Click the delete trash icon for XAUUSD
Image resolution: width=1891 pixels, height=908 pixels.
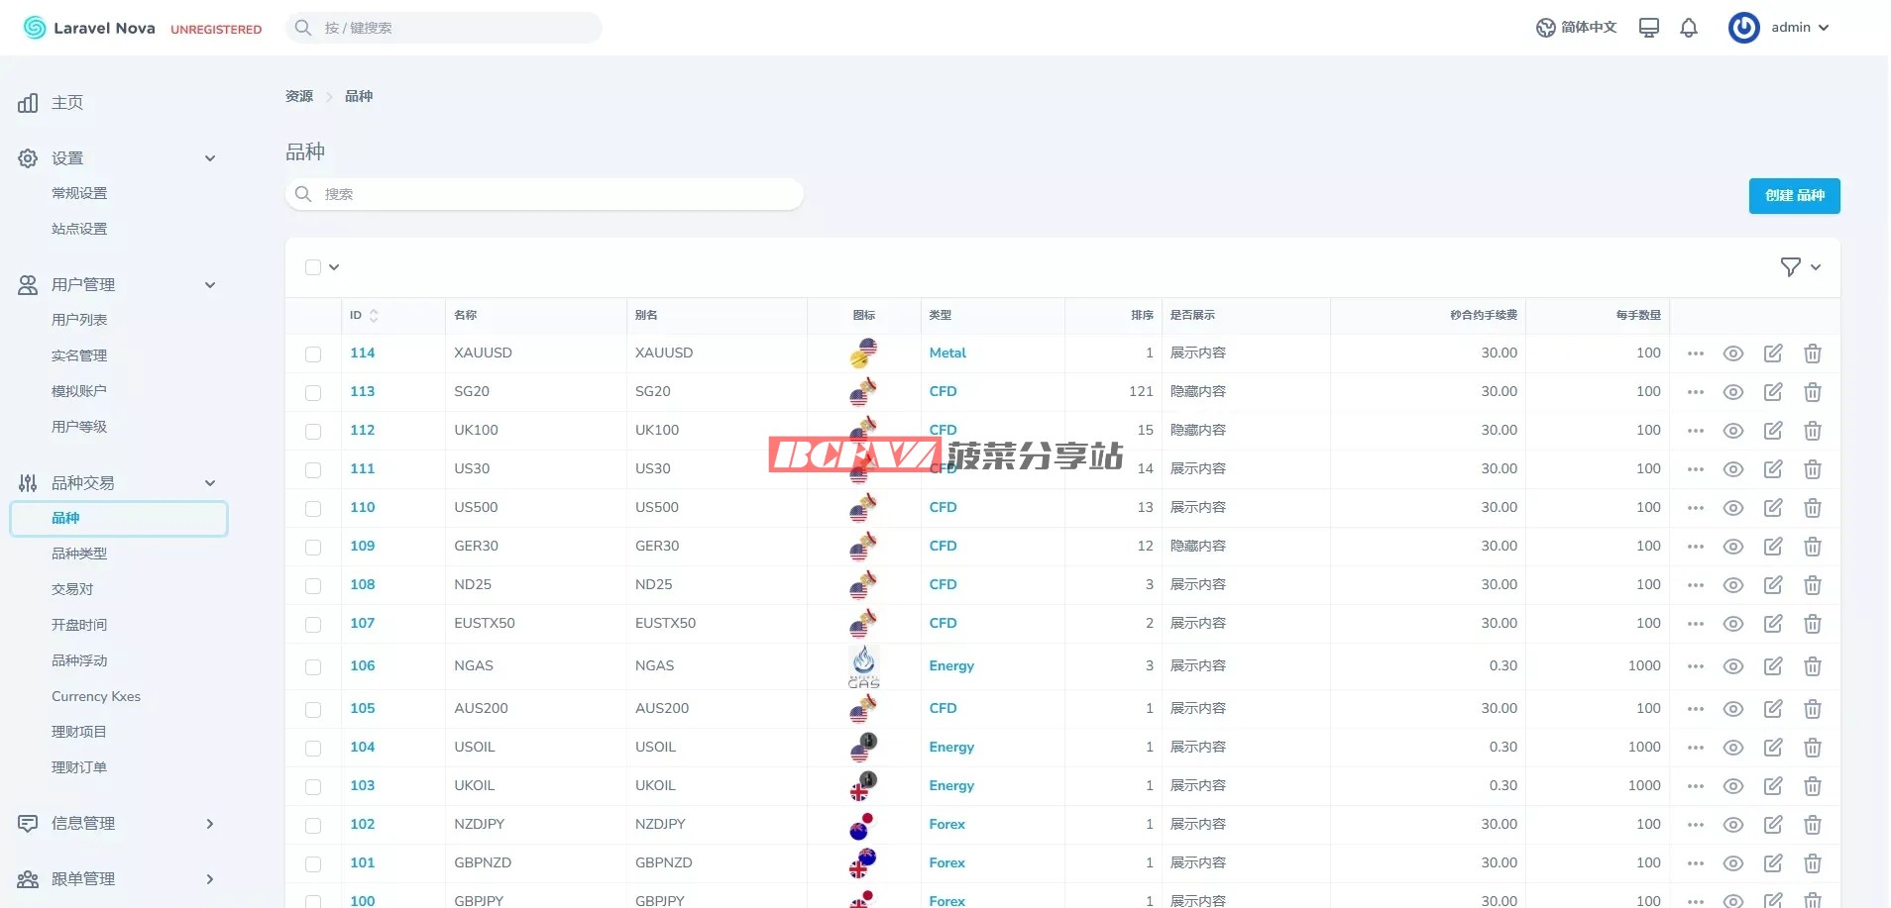point(1813,353)
